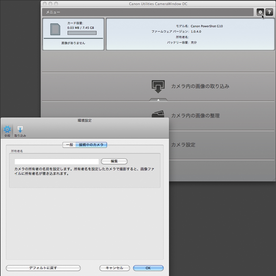Click the カメラ内の画像の整理 menu label

[195, 116]
